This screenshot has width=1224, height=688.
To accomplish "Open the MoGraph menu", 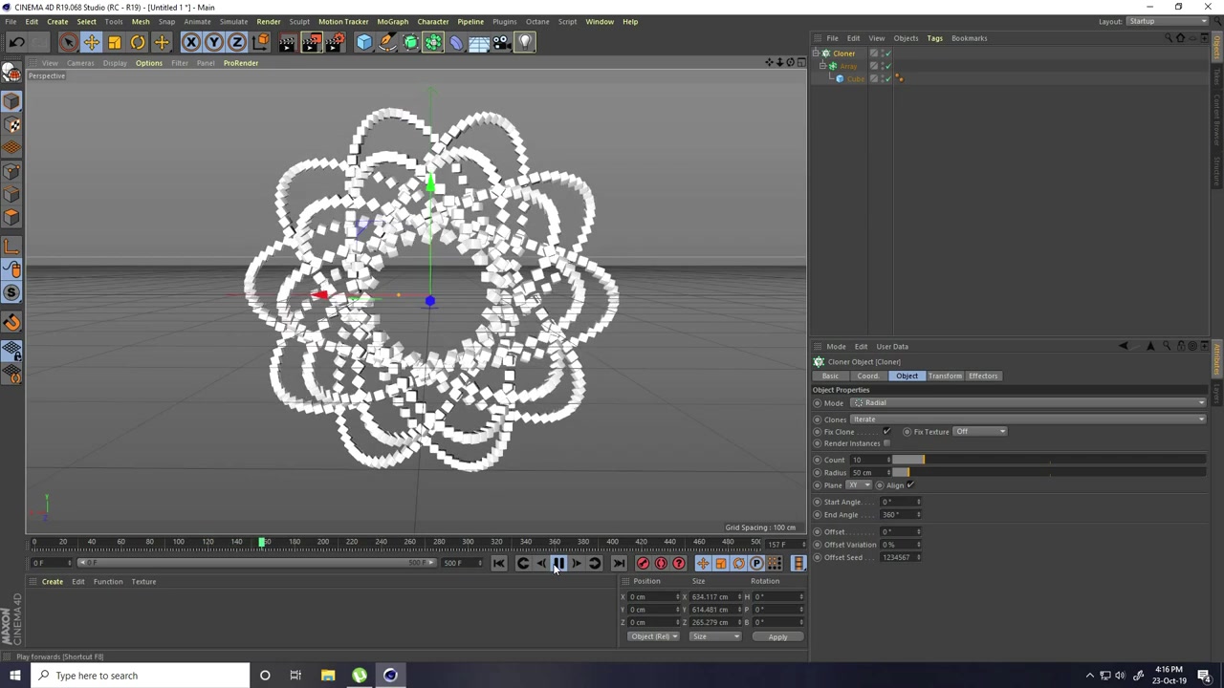I will click(x=392, y=21).
